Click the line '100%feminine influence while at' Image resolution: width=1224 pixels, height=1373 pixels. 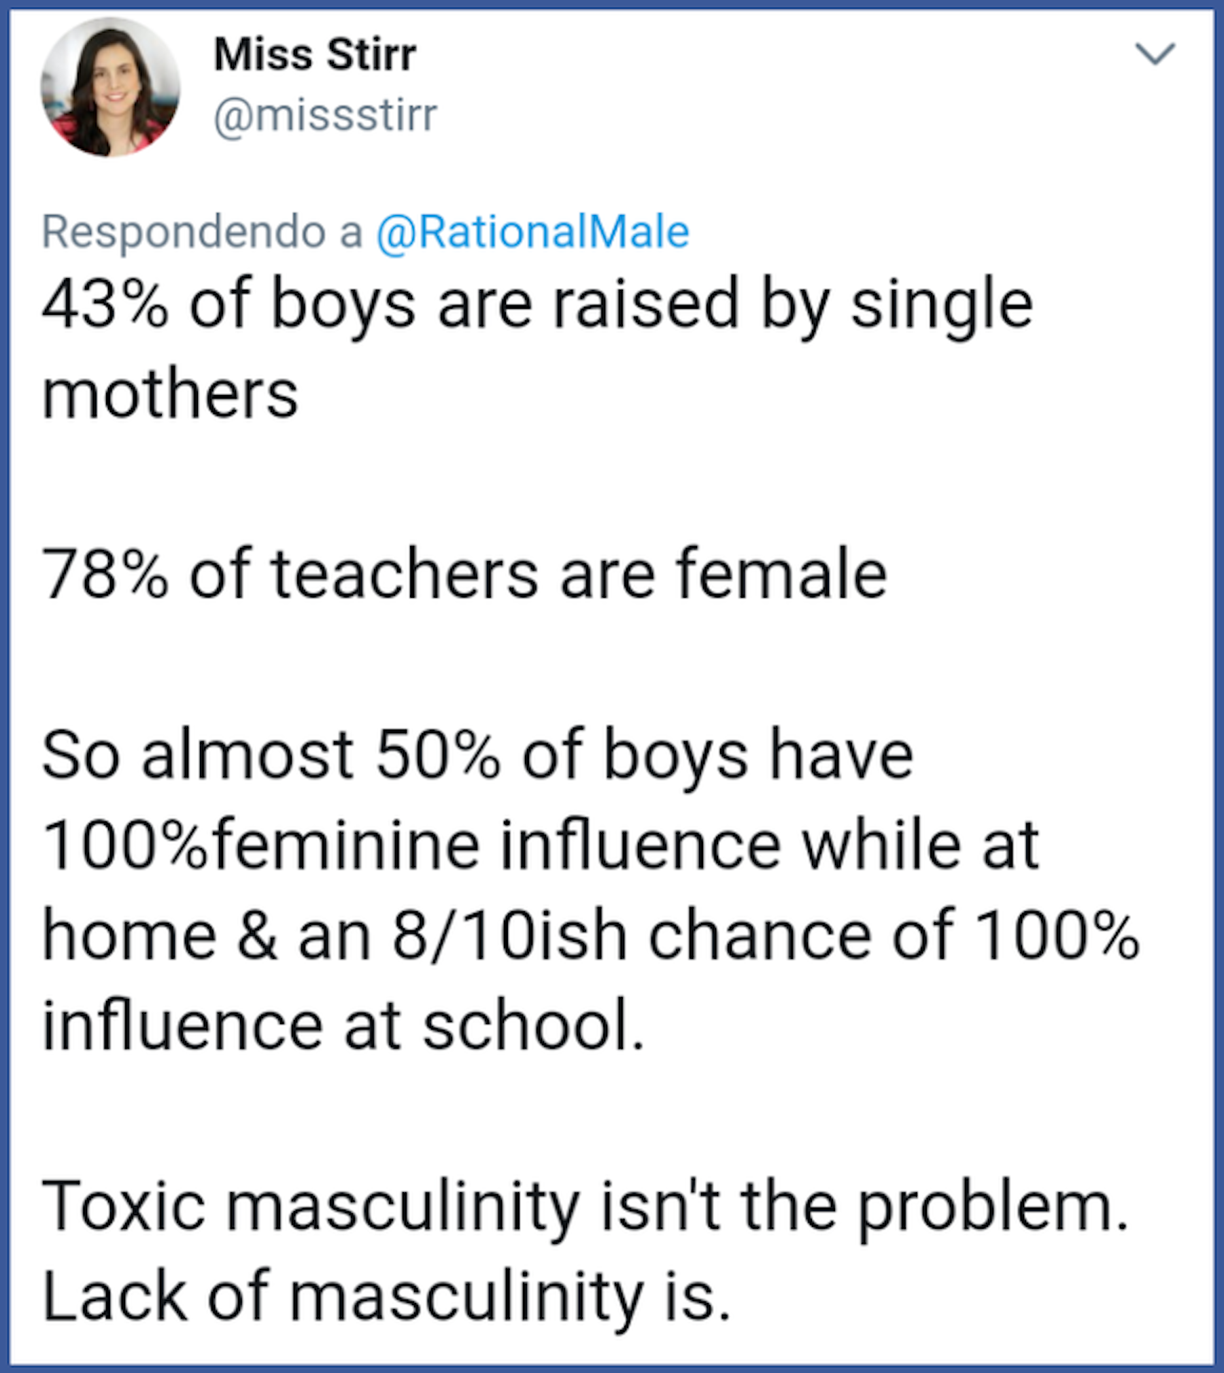click(x=541, y=845)
